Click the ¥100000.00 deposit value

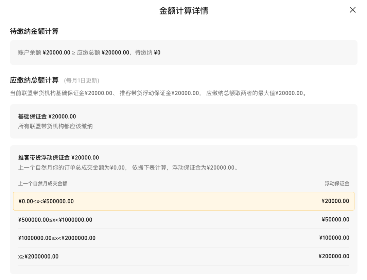(x=334, y=238)
